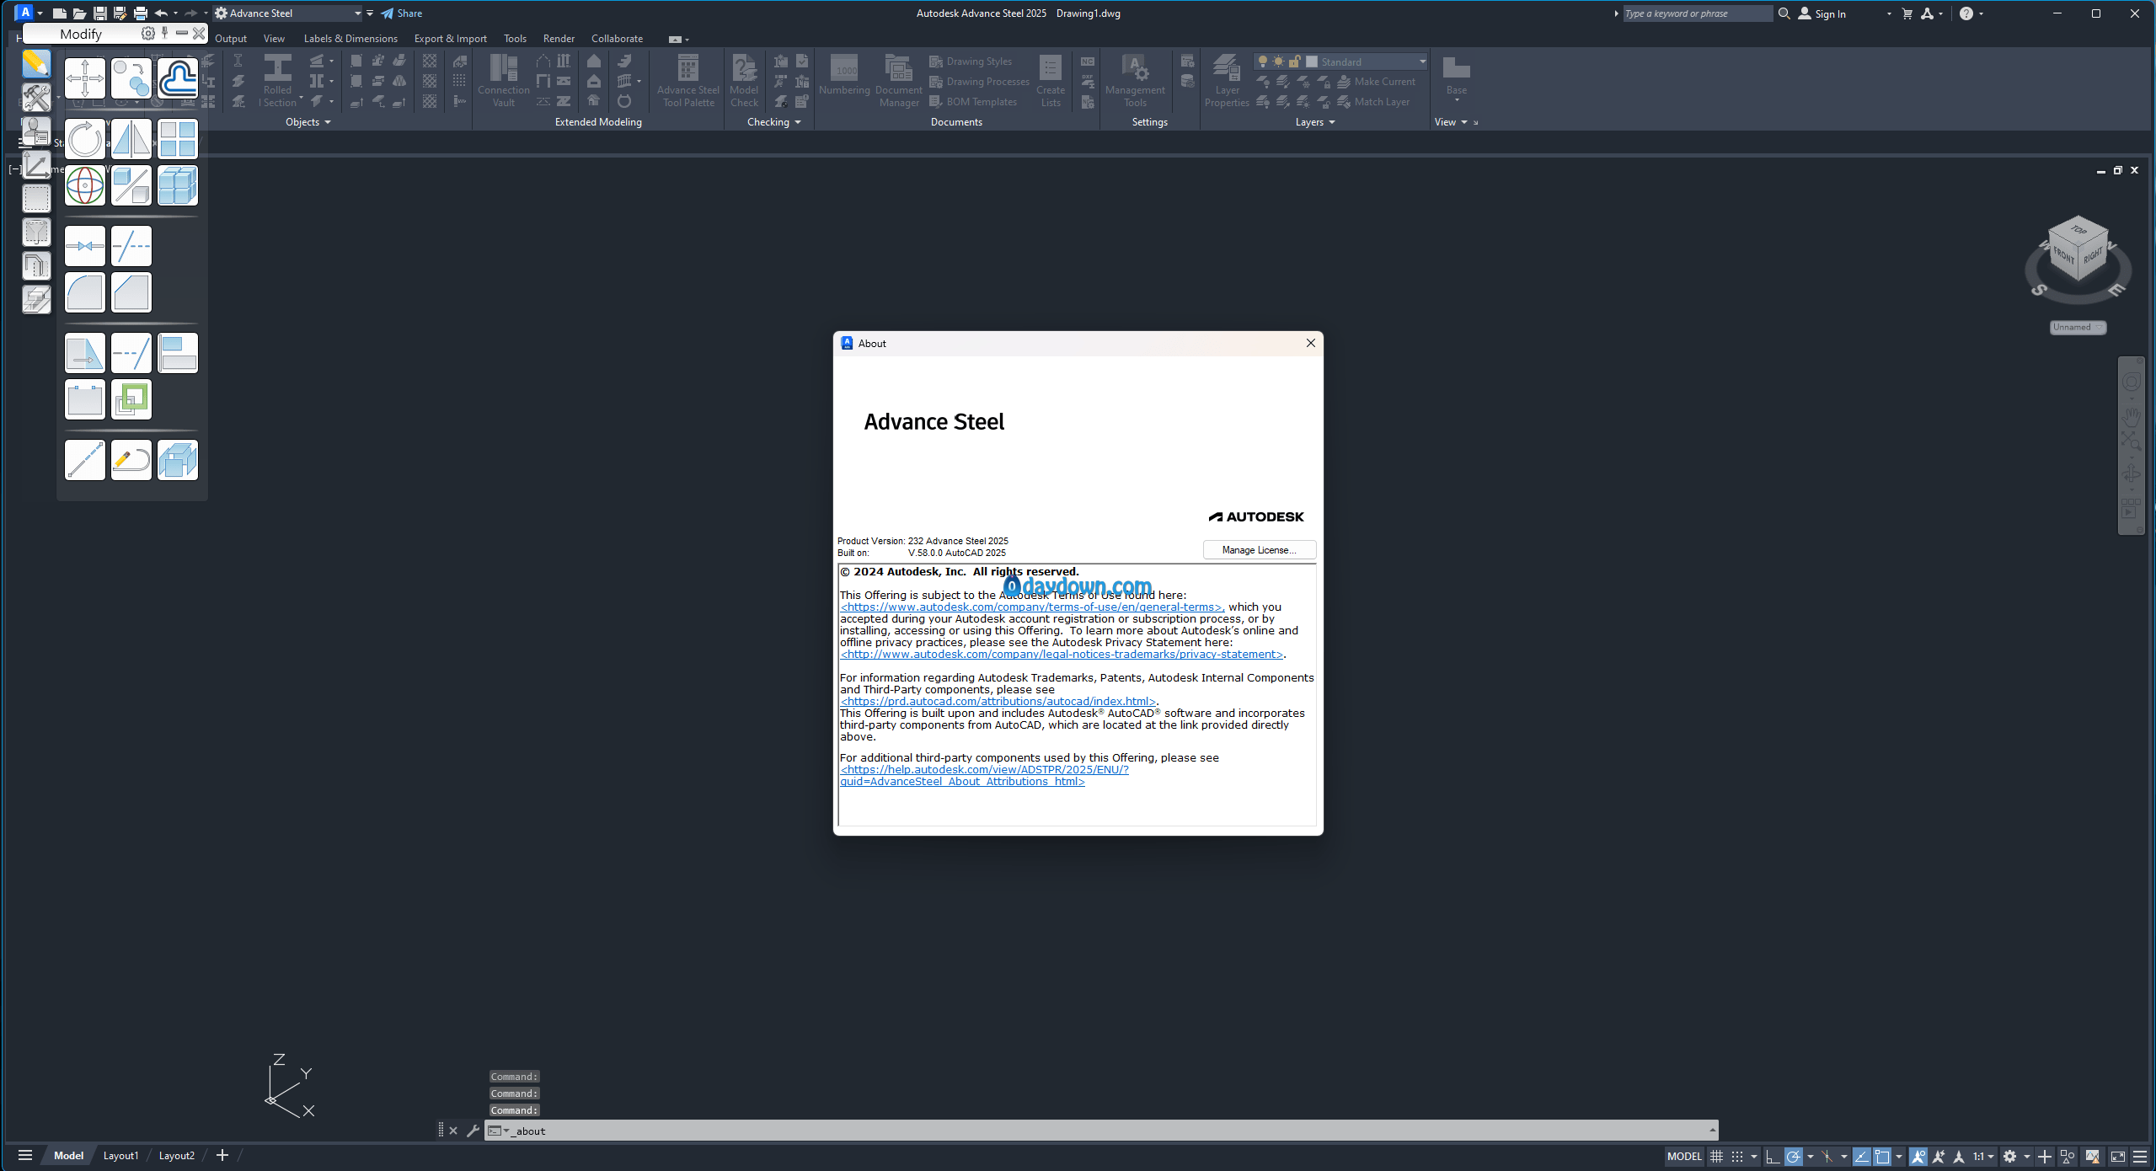This screenshot has width=2156, height=1171.
Task: Select the Chamfer tool in Modify palette
Action: click(x=131, y=292)
